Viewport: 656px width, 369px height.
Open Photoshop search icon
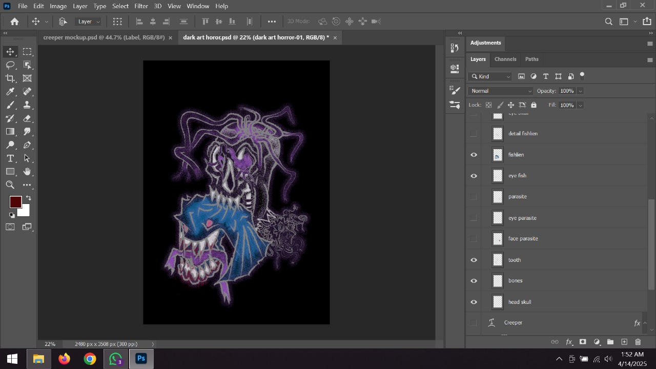(x=608, y=22)
